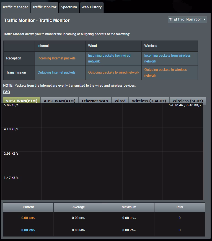
Task: Click 'Incoming packets from wired network' text
Action: pos(109,58)
